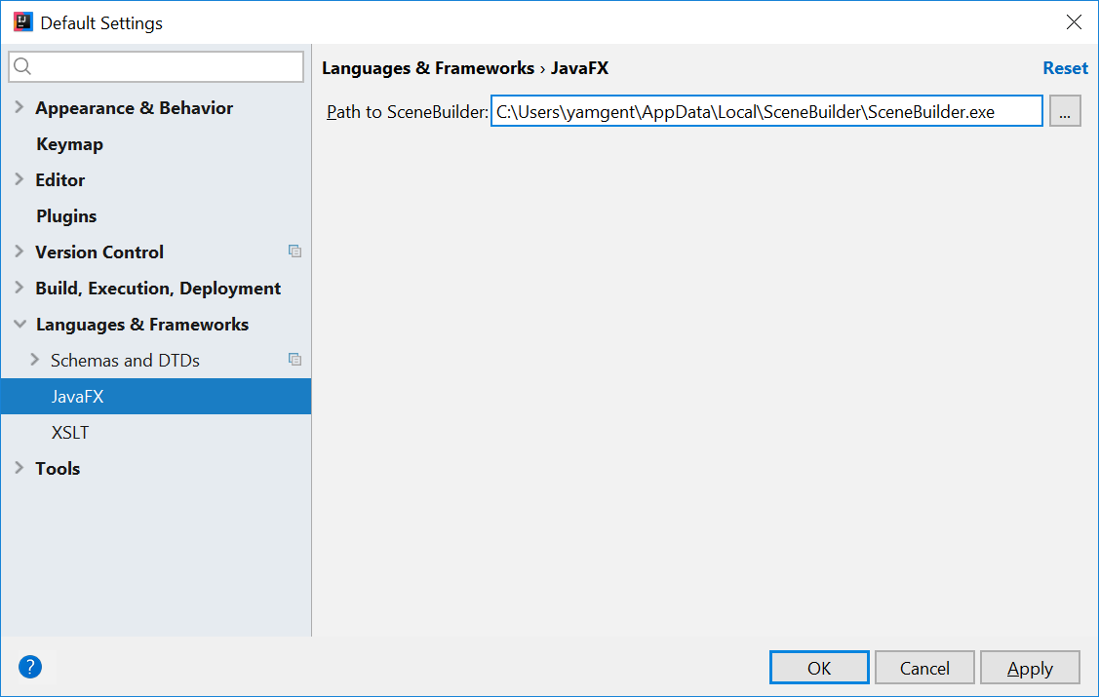Expand the Version Control section
1099x697 pixels.
[17, 252]
